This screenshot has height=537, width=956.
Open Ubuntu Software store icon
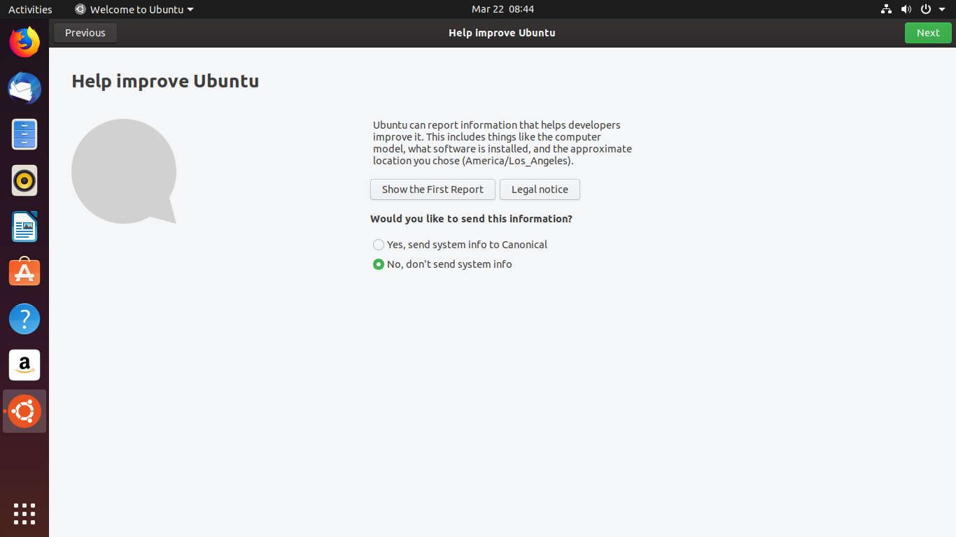tap(24, 273)
